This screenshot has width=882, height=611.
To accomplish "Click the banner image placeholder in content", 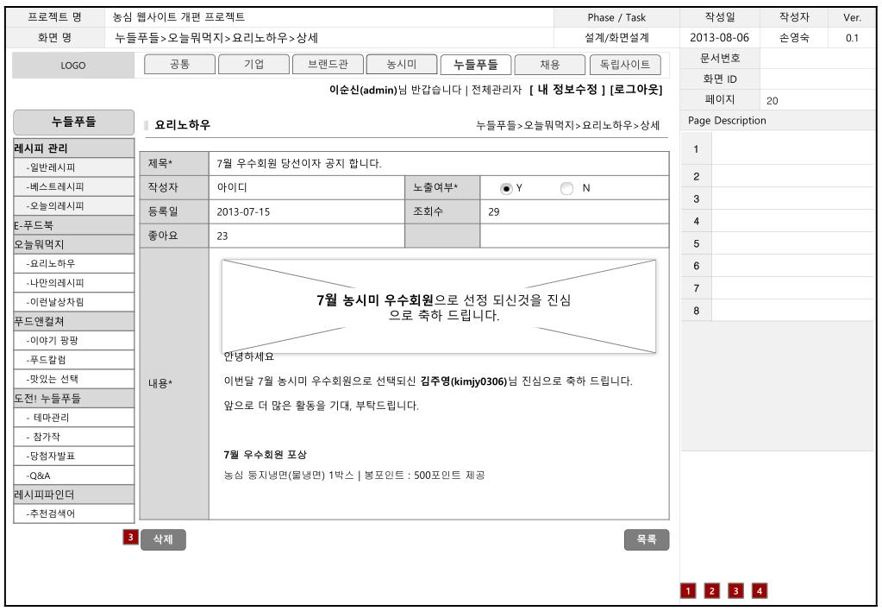I will pos(439,306).
